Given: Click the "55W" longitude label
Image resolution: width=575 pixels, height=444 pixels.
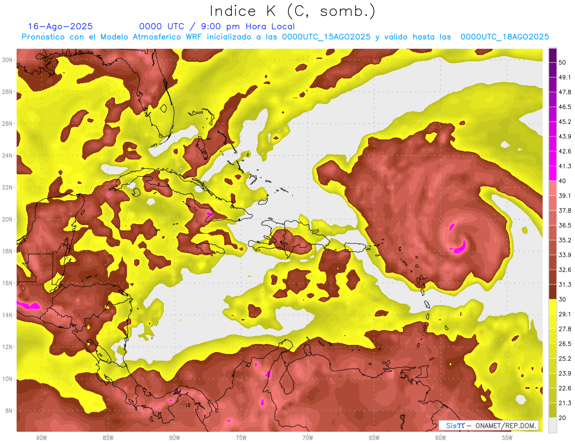Looking at the screenshot, I should (507, 438).
